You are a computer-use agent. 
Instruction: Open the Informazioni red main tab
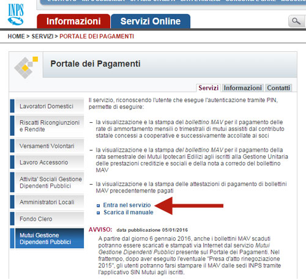click(x=73, y=21)
